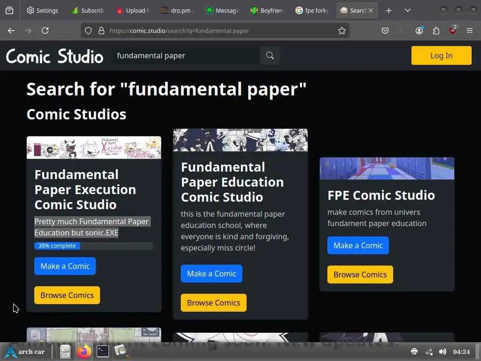Click the browser URL address bar
Screen dimensions: 481x361
[x=215, y=31]
